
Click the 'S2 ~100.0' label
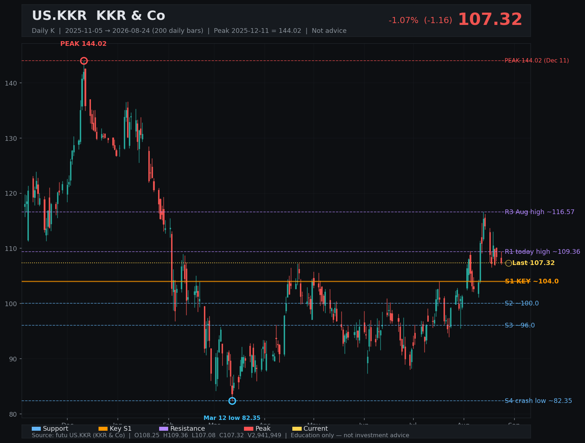point(521,303)
